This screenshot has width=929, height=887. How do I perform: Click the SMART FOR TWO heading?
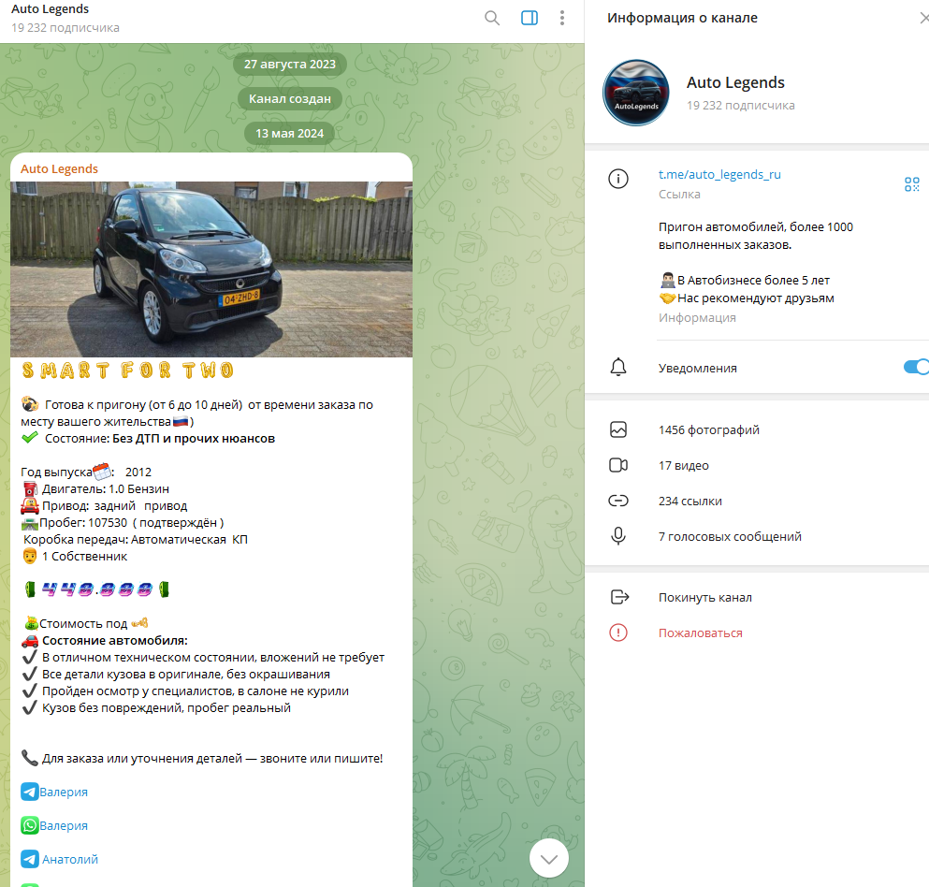pos(127,371)
